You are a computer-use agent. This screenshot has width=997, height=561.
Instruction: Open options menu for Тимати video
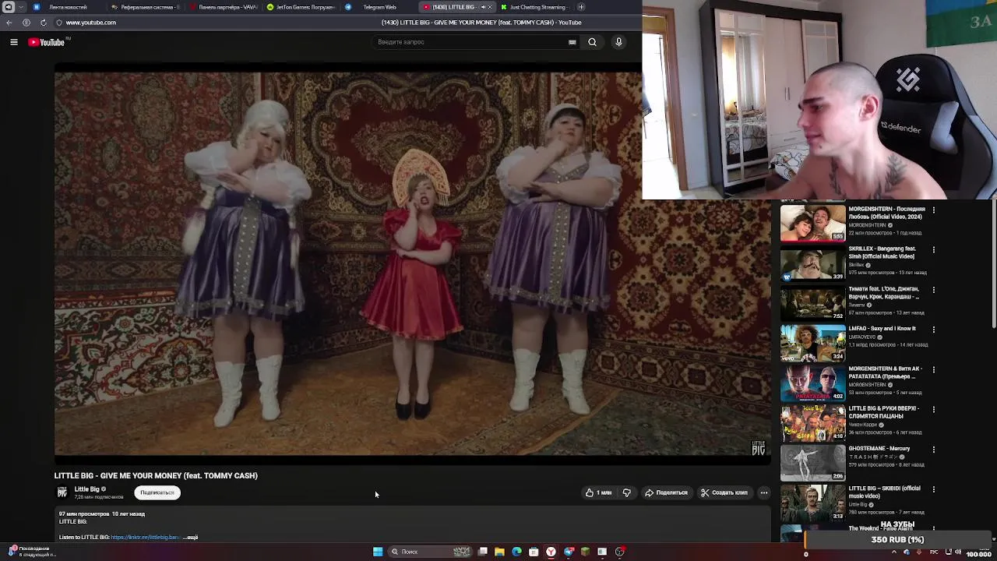933,289
